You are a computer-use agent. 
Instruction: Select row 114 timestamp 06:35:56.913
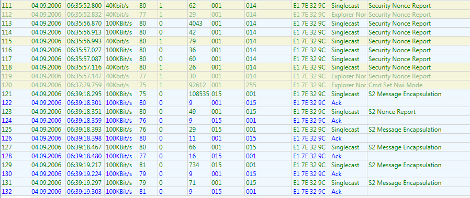point(84,32)
